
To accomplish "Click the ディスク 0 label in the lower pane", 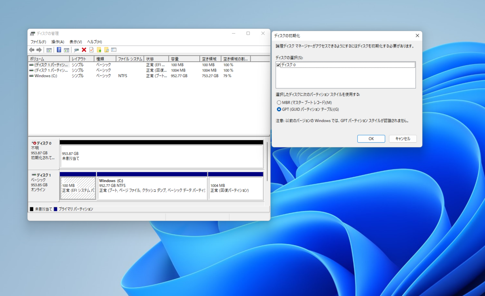I will [x=44, y=143].
